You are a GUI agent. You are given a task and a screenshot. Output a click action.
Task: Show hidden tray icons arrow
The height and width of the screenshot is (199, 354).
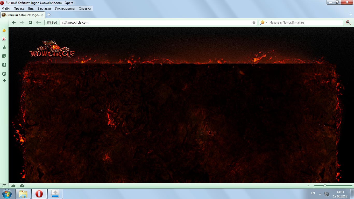pyautogui.click(x=320, y=194)
